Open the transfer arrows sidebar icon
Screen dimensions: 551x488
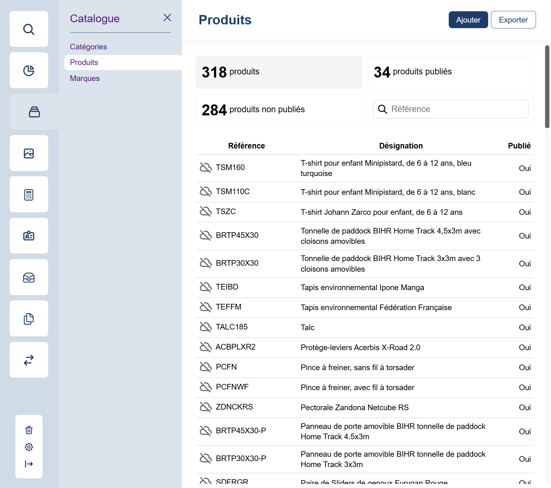[x=29, y=360]
